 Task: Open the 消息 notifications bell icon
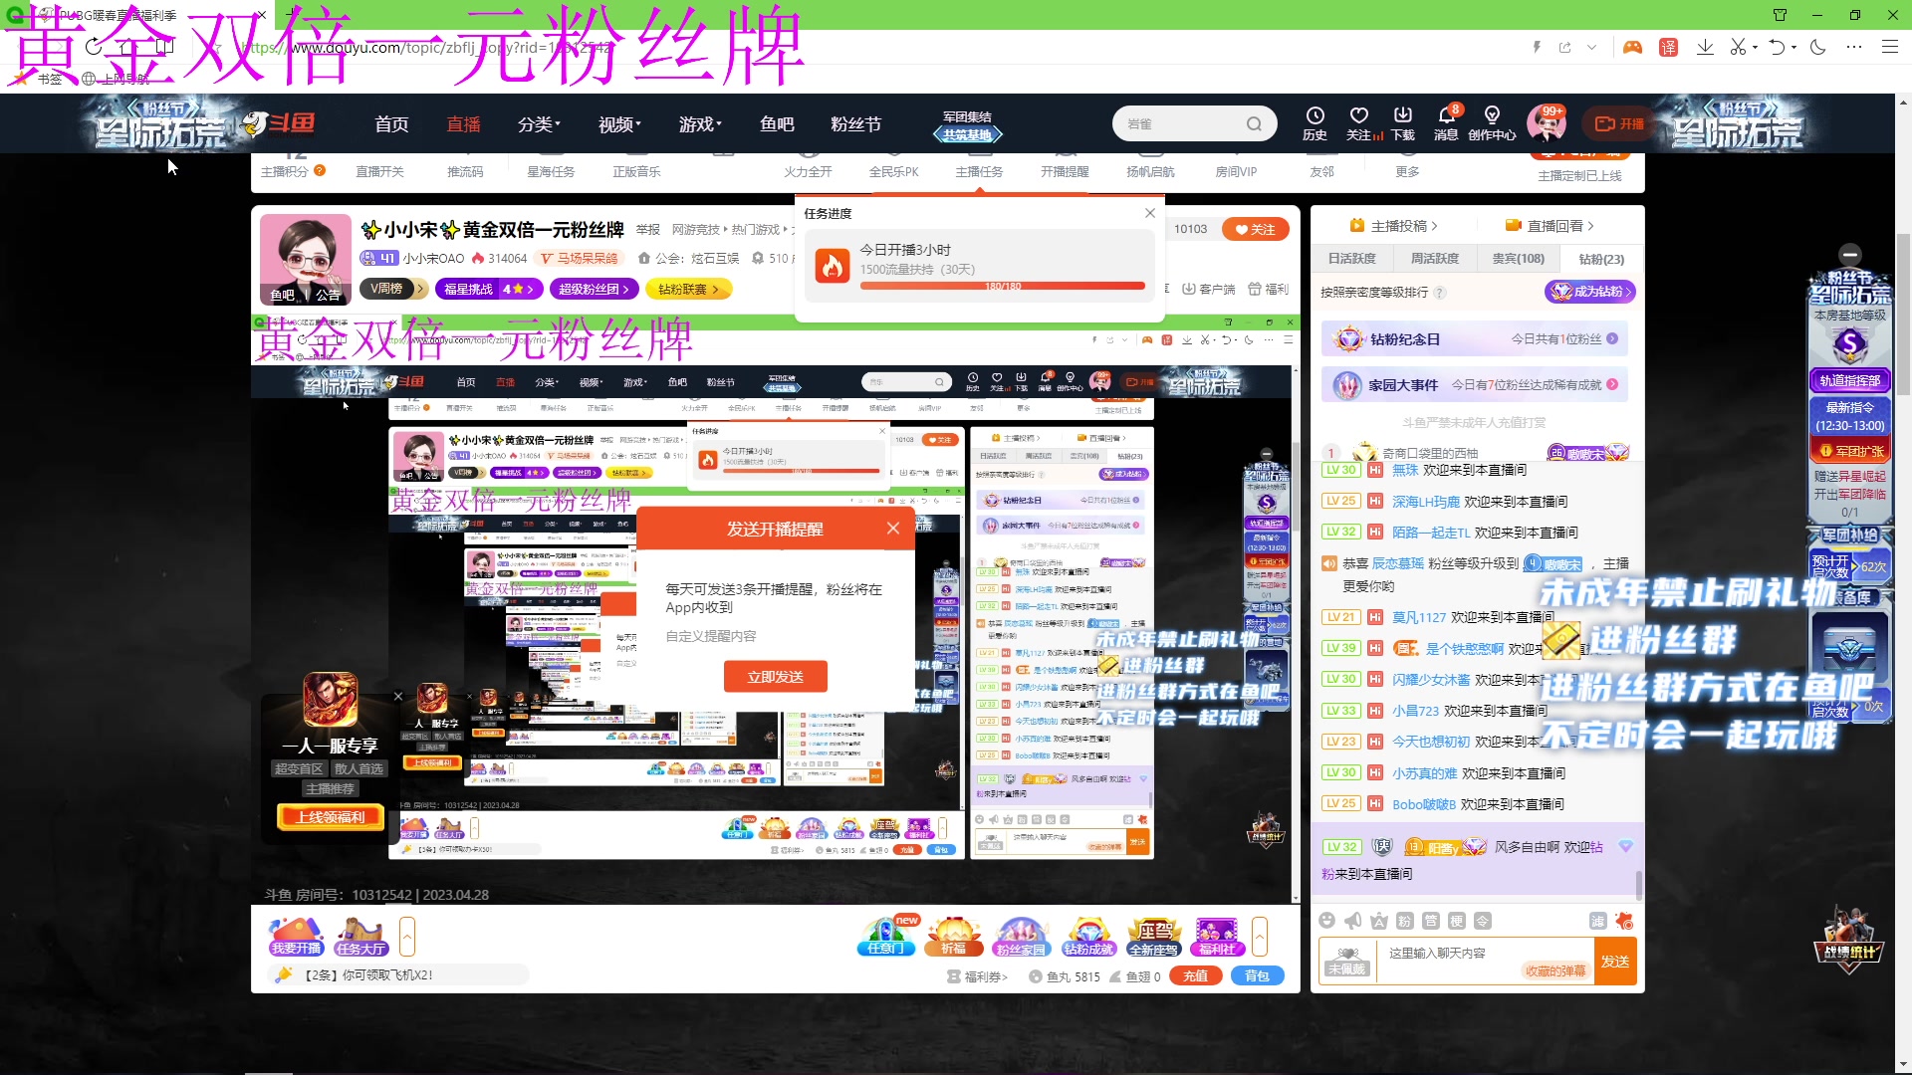point(1445,122)
